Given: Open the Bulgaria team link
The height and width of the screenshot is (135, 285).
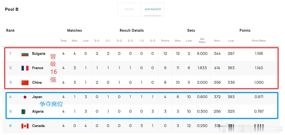Looking at the screenshot, I should (x=39, y=54).
